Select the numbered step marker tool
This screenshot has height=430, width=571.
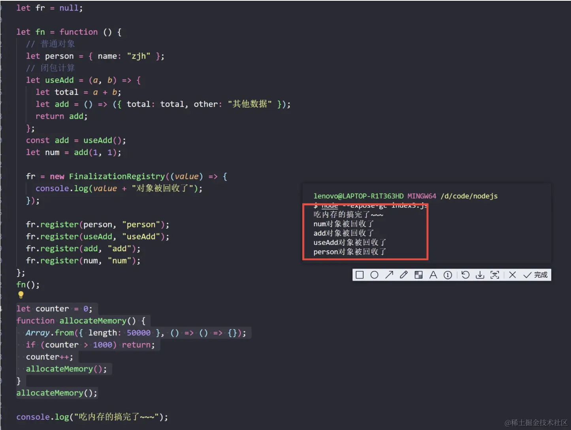[x=448, y=275]
